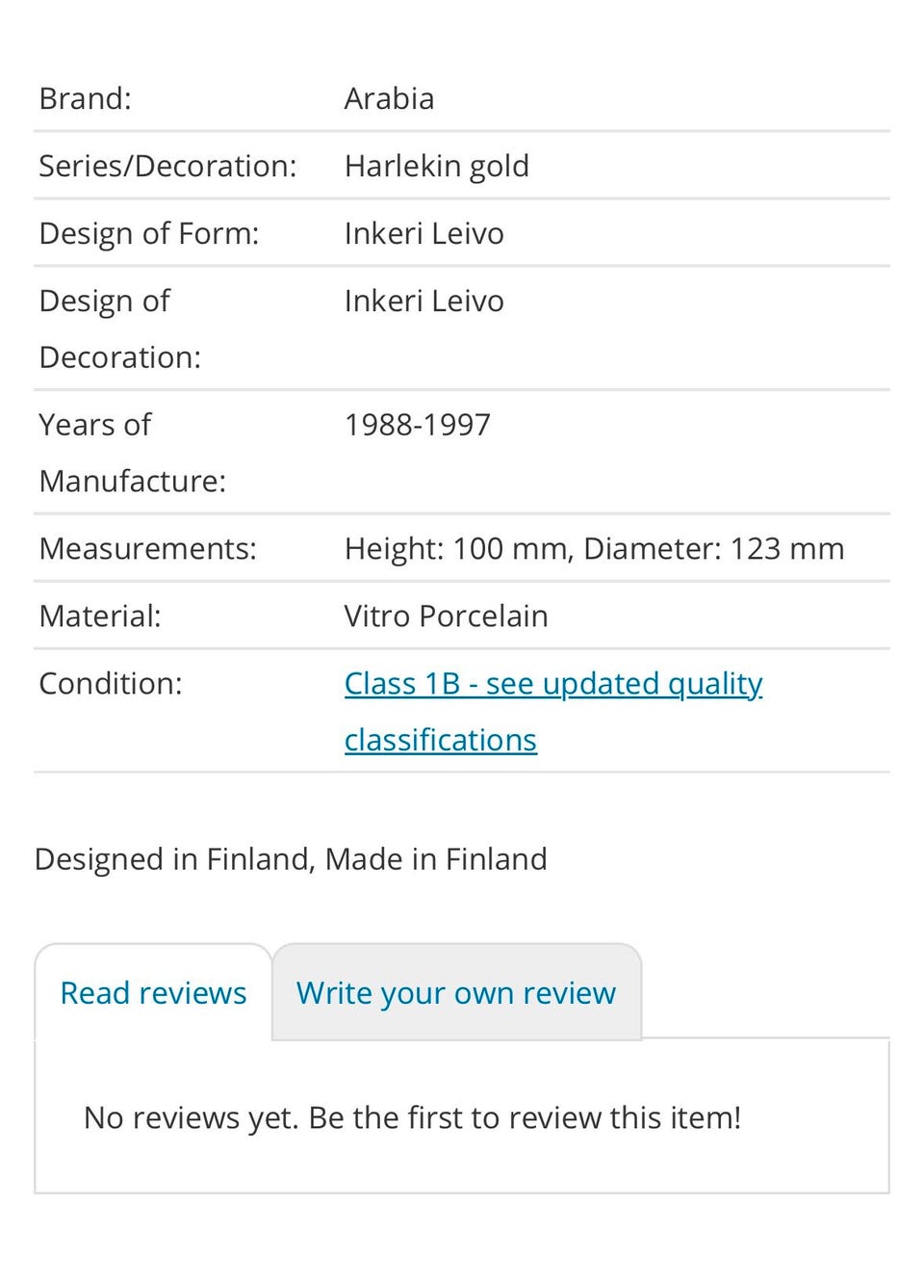Click Inkeri Leivo in the Design of Form row
Screen dimensions: 924x1286
423,233
